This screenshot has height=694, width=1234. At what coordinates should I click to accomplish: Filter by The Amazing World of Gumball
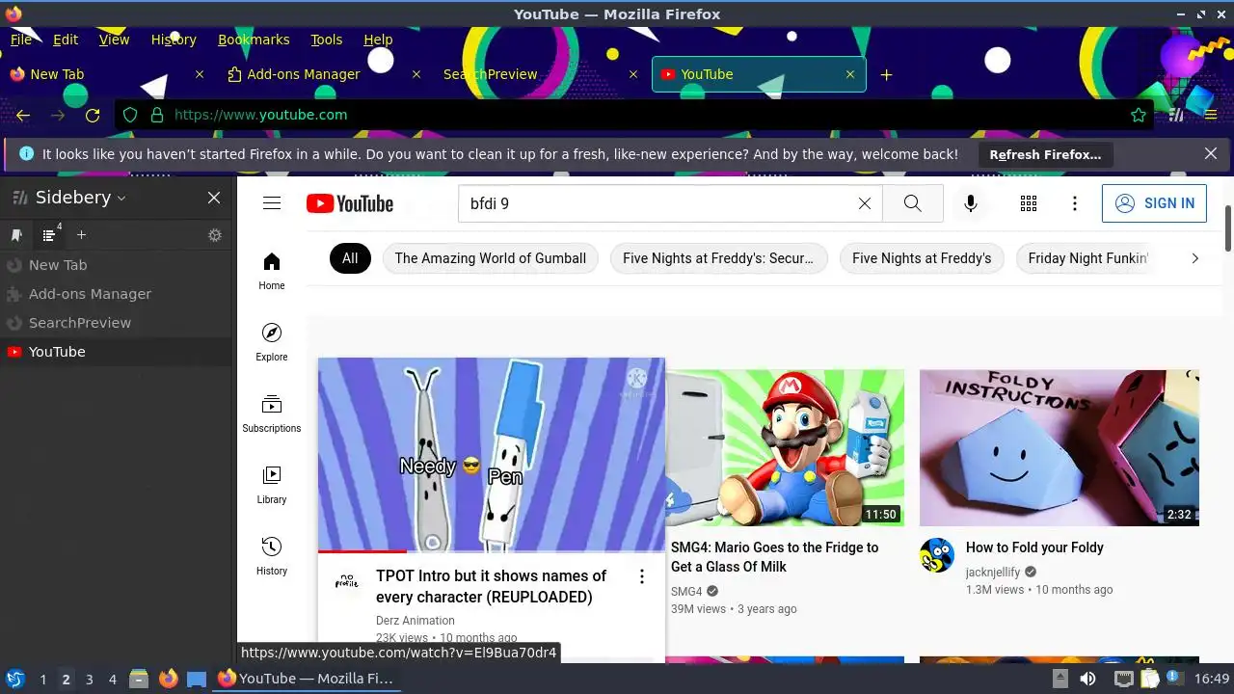click(x=491, y=258)
